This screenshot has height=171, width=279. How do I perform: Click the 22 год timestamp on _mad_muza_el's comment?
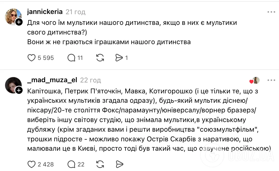click(x=90, y=80)
